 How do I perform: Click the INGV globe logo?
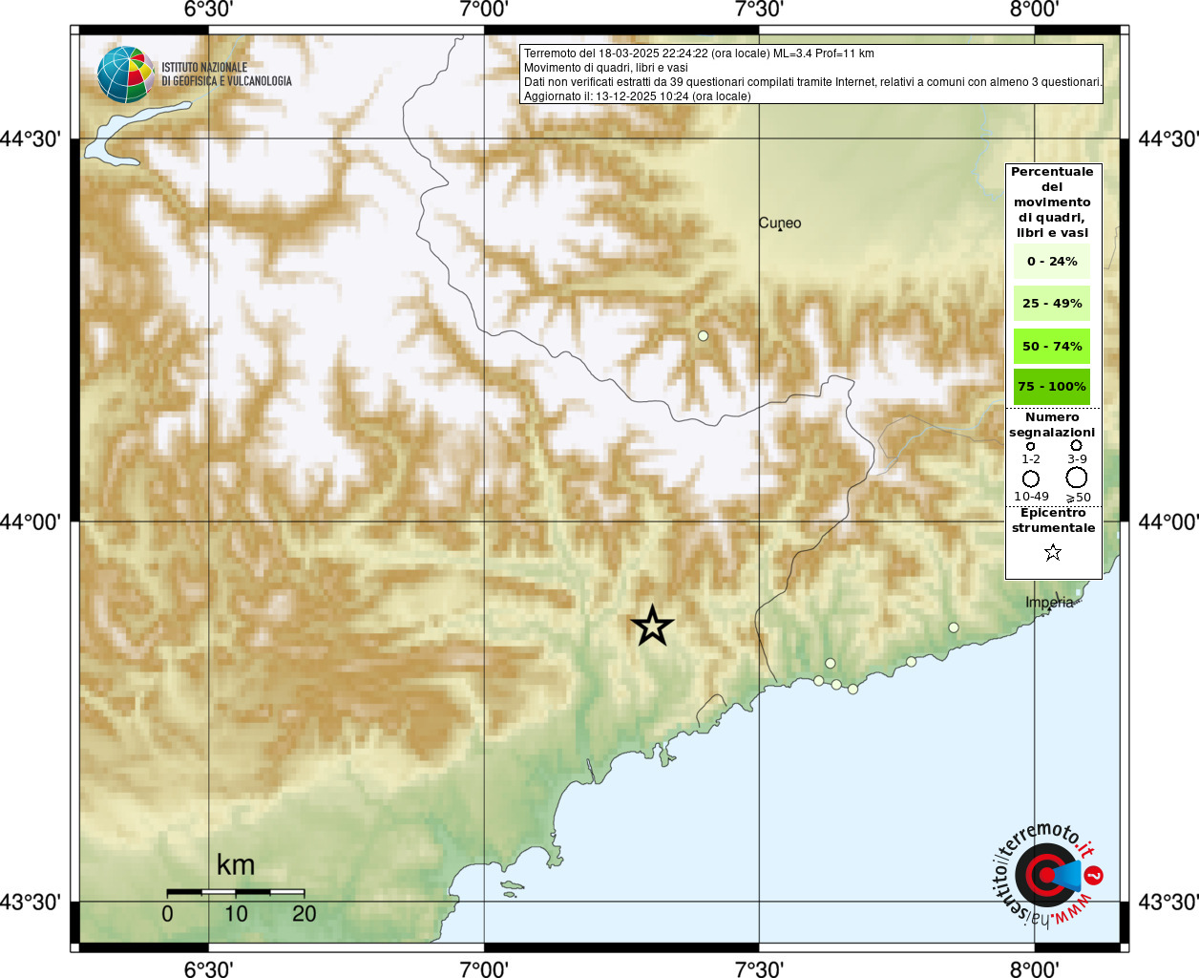(x=125, y=74)
